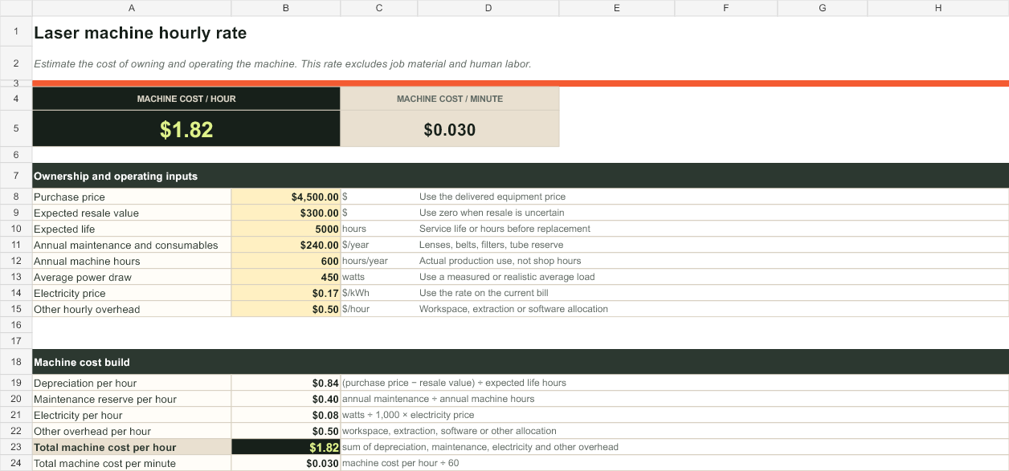The image size is (1009, 471).
Task: Select column B header
Action: (286, 7)
